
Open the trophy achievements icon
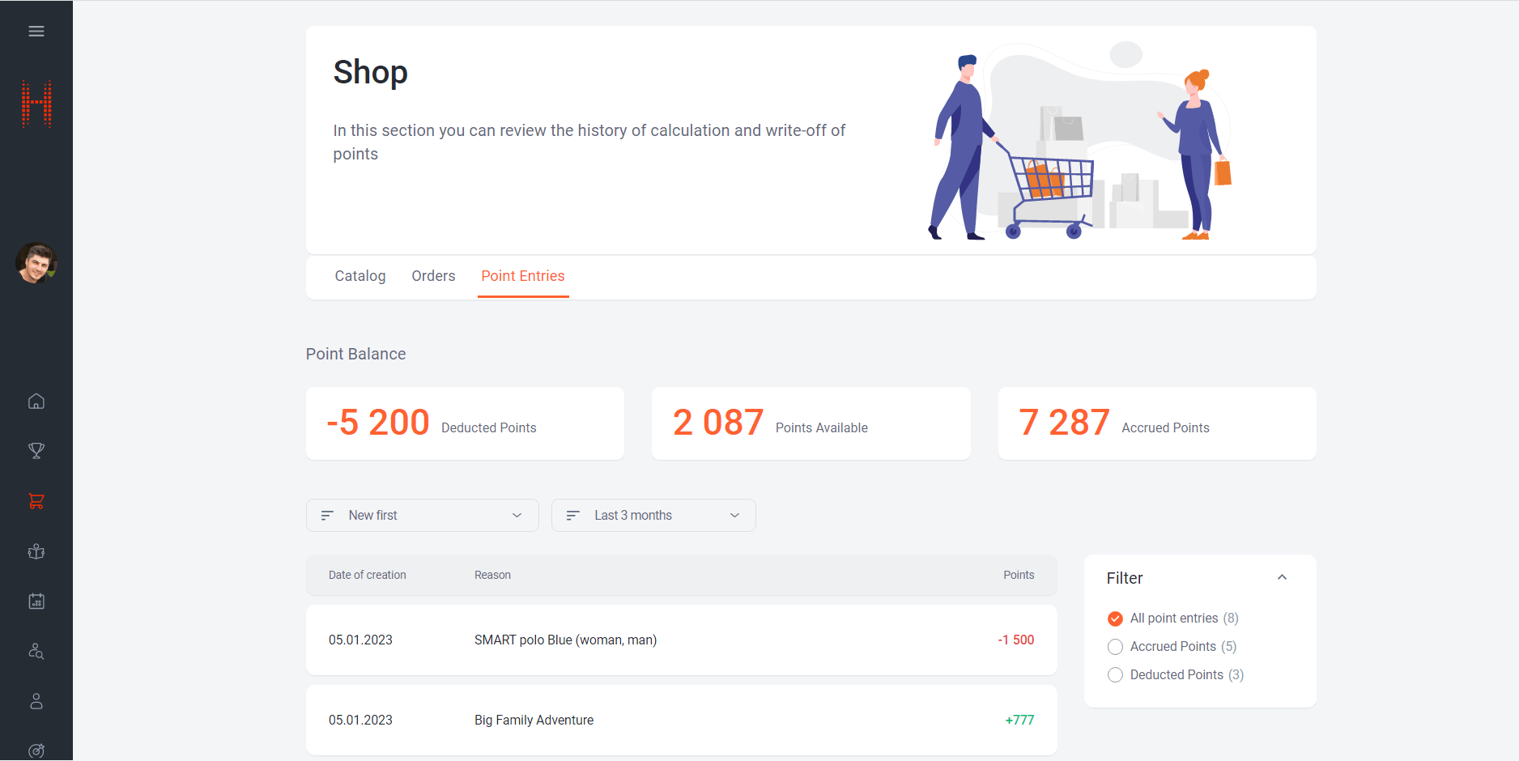(x=36, y=451)
